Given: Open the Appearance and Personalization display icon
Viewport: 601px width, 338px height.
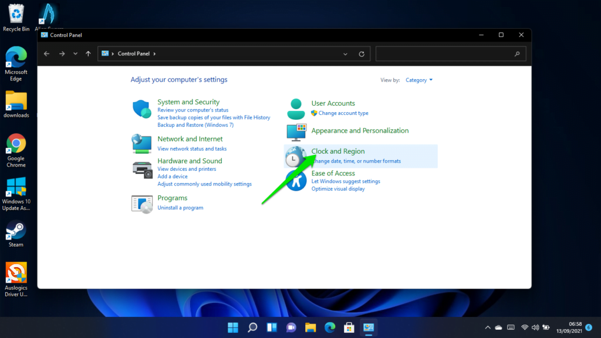Looking at the screenshot, I should [x=296, y=132].
